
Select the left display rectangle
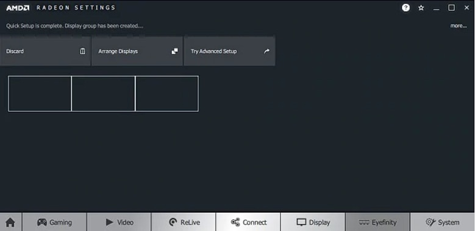pyautogui.click(x=40, y=94)
